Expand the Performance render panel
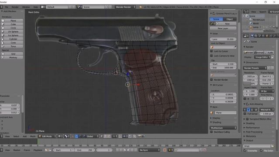Screen dimensions: 279x157 click(252, 128)
